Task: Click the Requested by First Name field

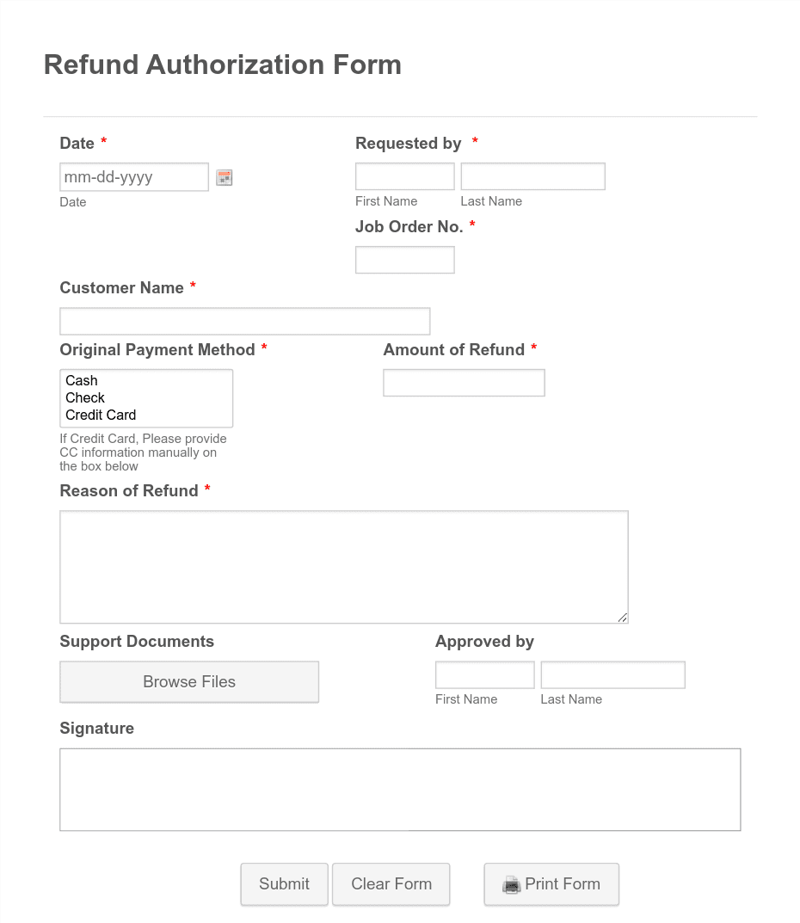Action: [x=404, y=175]
